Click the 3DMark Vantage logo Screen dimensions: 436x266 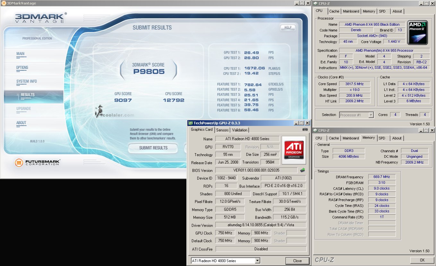[41, 18]
